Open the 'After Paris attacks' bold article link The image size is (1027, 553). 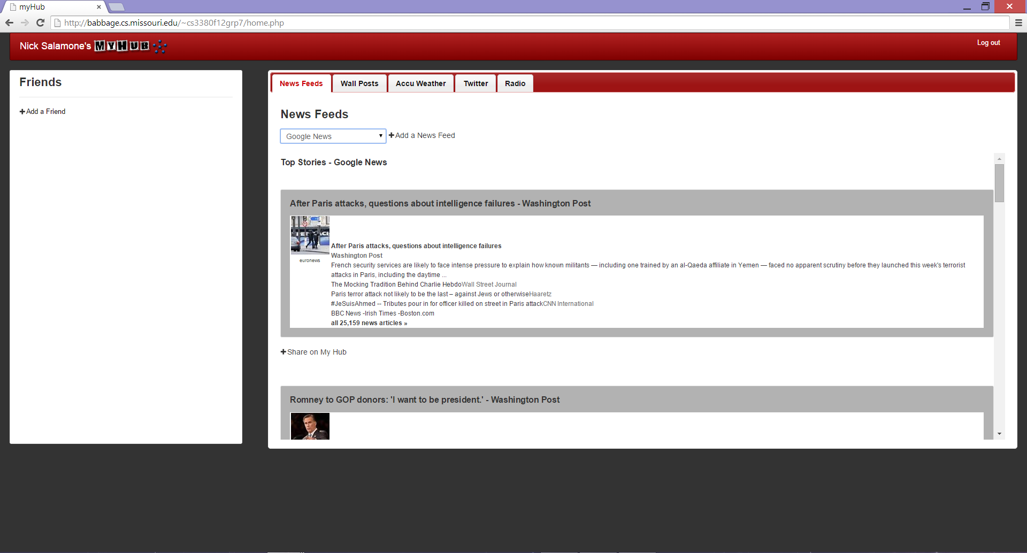[x=416, y=246]
